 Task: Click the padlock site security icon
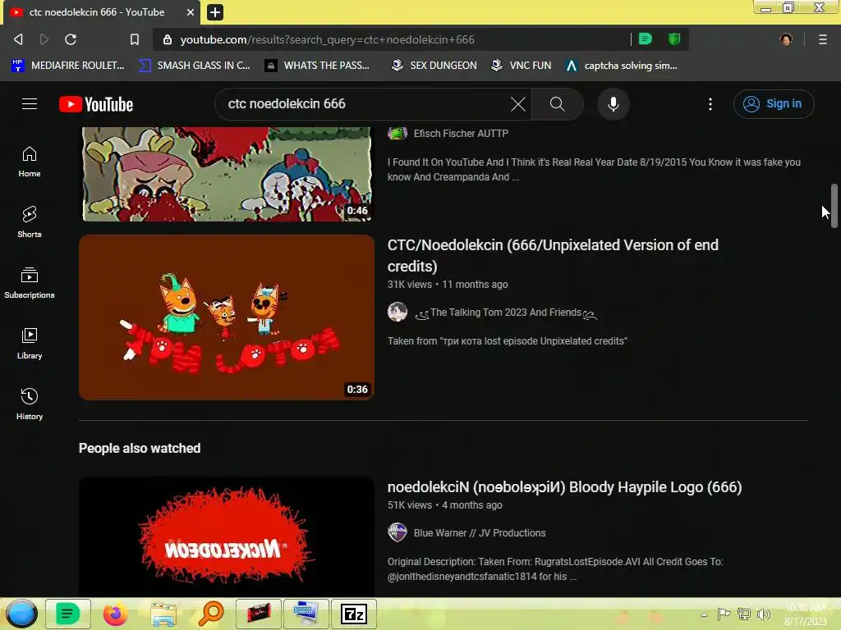pyautogui.click(x=168, y=39)
